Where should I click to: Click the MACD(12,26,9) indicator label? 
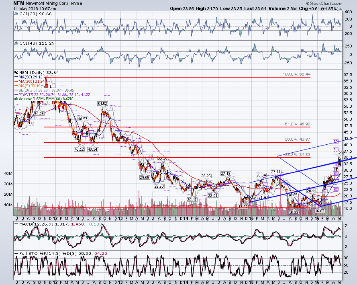37,224
